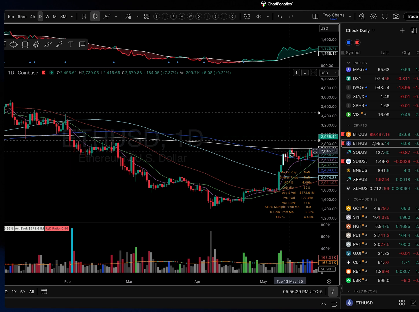The image size is (419, 312).
Task: Click the go-to-date calendar icon
Action: [44, 291]
